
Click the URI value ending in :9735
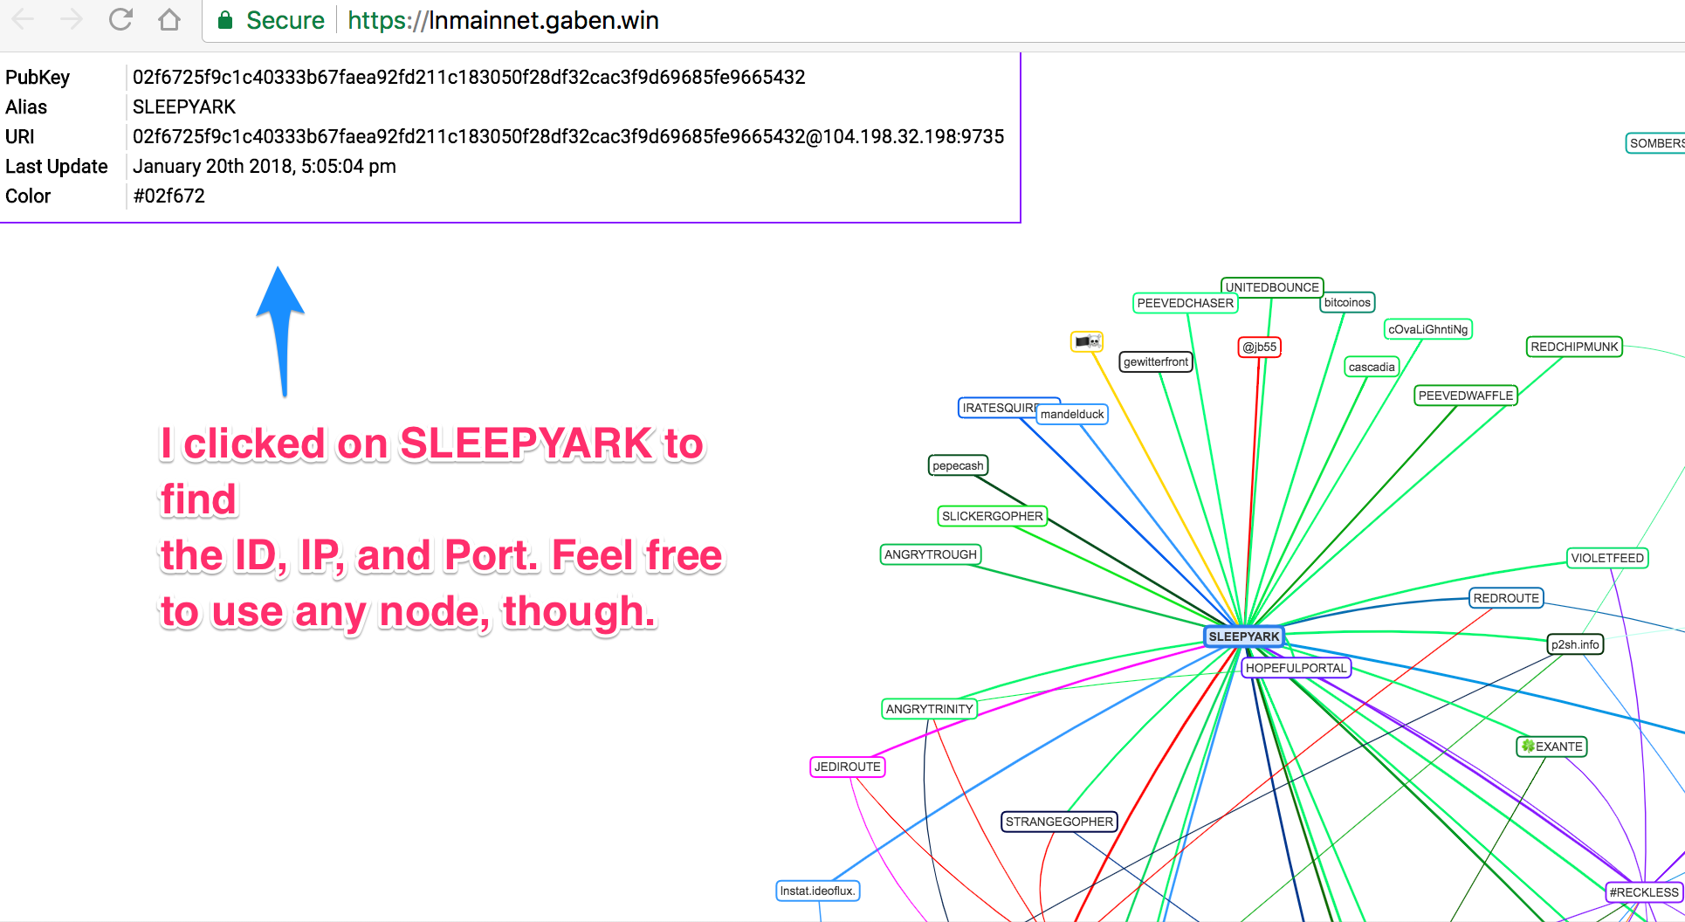[x=568, y=136]
